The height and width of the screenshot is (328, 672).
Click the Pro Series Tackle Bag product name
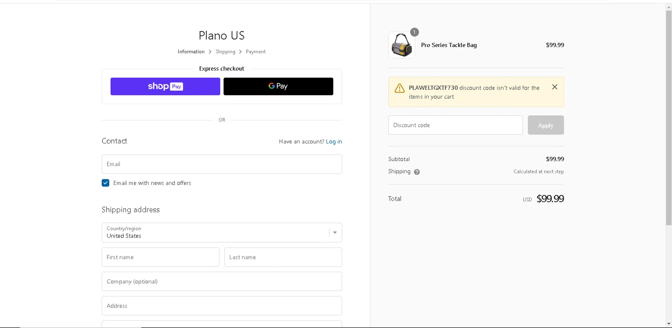click(449, 45)
